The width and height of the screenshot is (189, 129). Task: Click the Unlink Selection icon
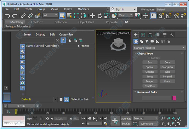(30, 16)
